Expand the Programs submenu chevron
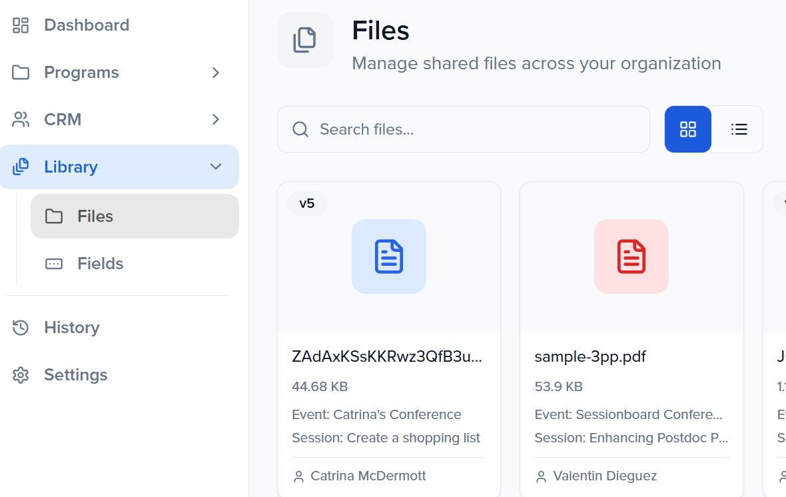Image resolution: width=786 pixels, height=497 pixels. [215, 73]
